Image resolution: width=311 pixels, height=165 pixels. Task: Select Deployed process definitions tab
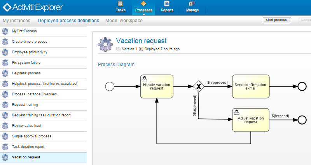(x=68, y=21)
